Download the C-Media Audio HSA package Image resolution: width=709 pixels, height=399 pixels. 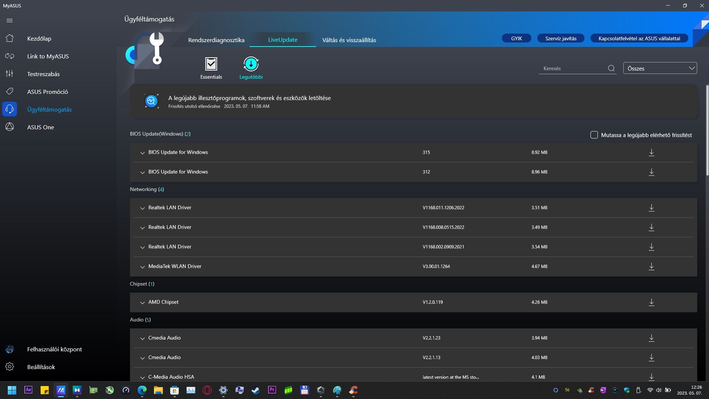pyautogui.click(x=651, y=377)
